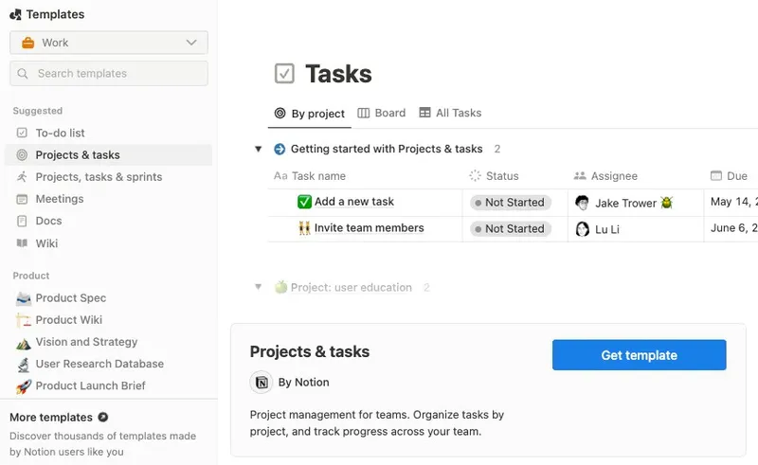This screenshot has width=758, height=465.
Task: Click green checkmark on Add a new task
Action: tap(304, 202)
